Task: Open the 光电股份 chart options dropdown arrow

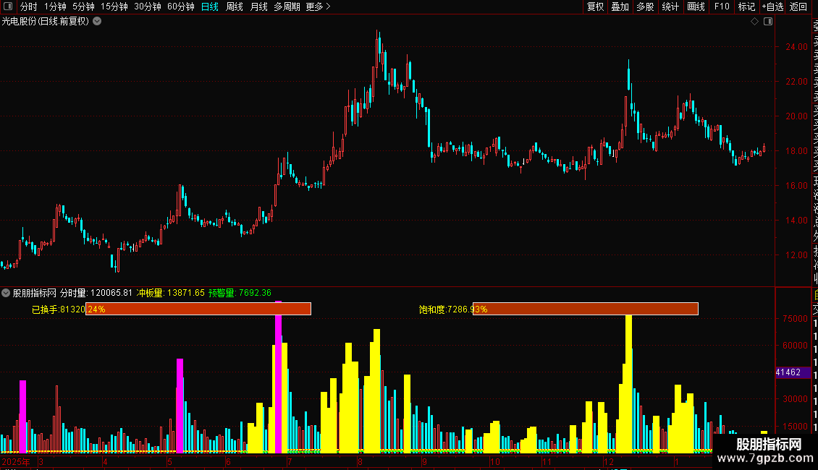Action: [97, 22]
